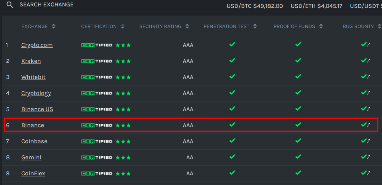The image size is (382, 185).
Task: Click CoinFlex proof of funds checkmark
Action: [x=298, y=173]
